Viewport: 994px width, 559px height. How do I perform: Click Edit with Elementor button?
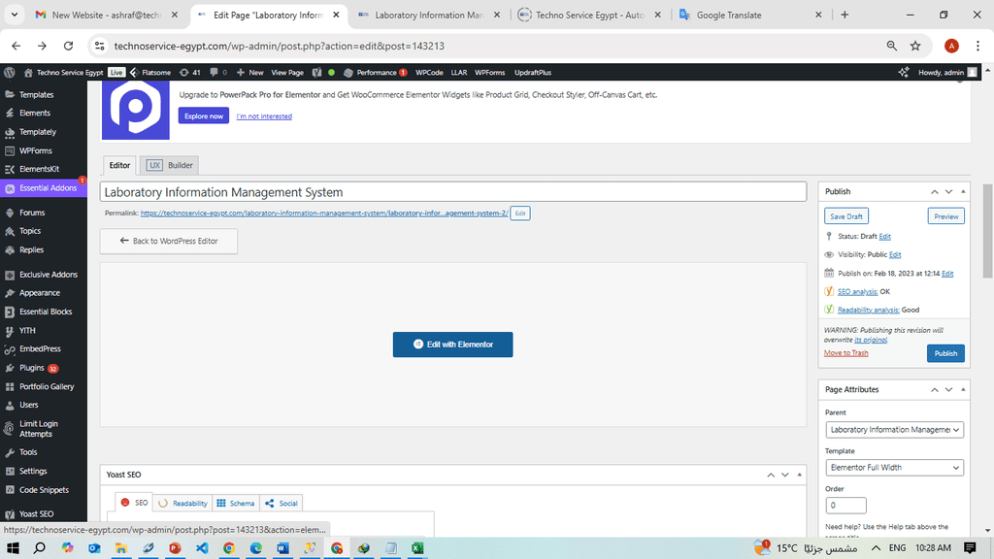click(452, 345)
